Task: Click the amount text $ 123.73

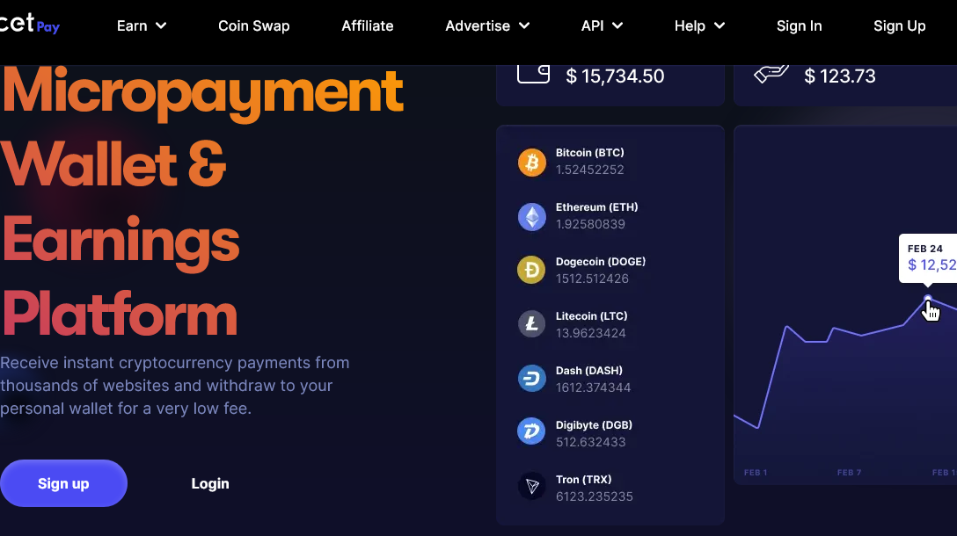Action: 840,76
